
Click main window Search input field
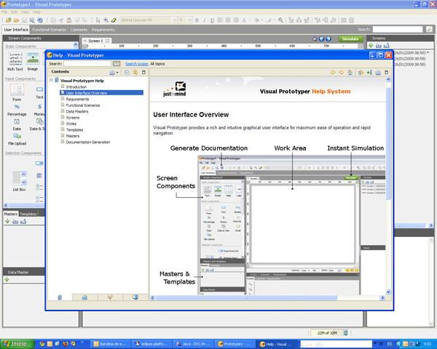(398, 29)
